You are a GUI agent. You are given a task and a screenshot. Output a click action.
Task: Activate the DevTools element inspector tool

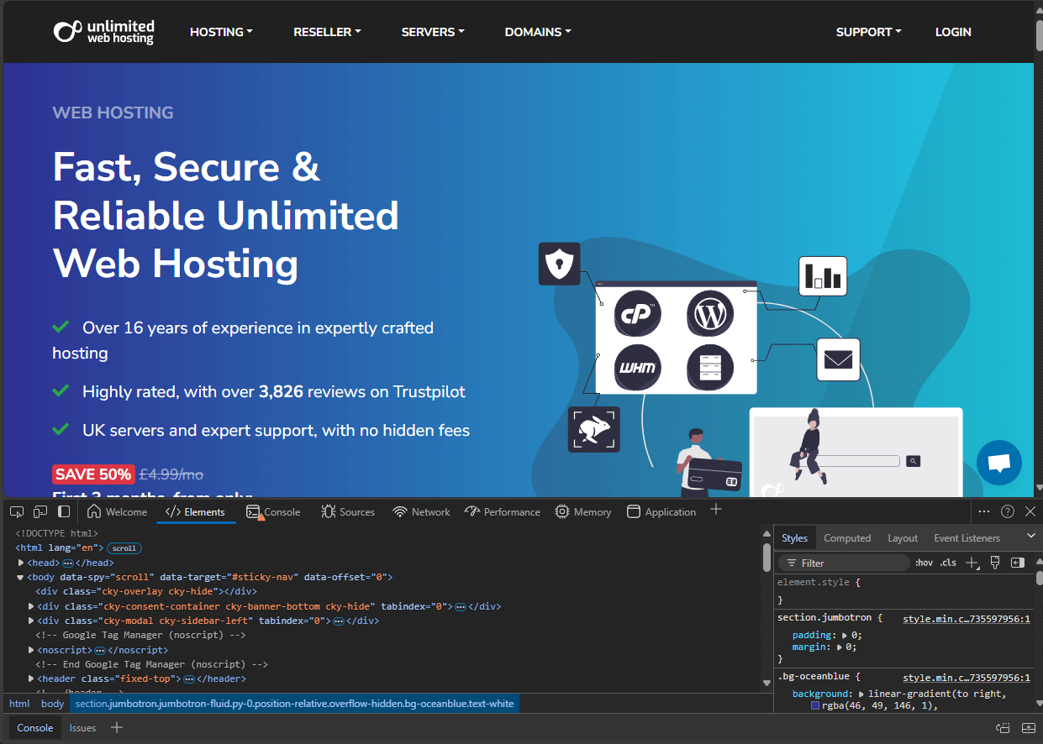coord(17,511)
